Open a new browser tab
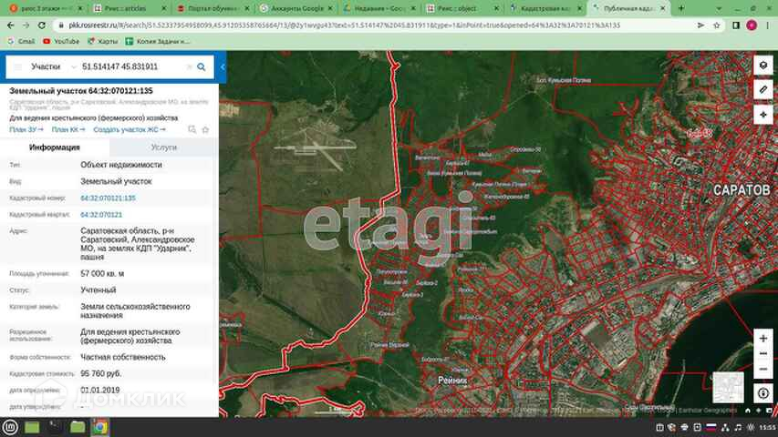The image size is (778, 437). (x=681, y=8)
